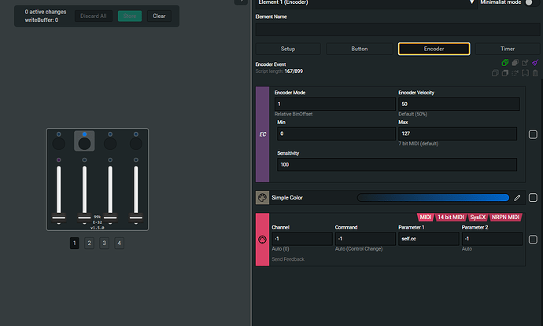
Task: Click the purple EC encoder block label
Action: 262,134
